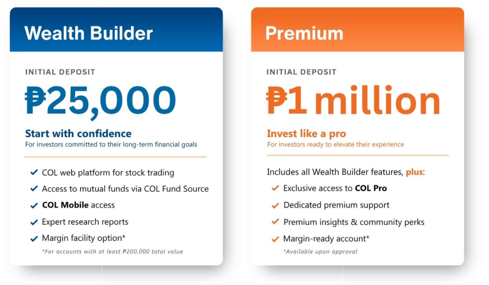Open the COL Mobile access text
Screen dimensions: 489x285
[x=78, y=205]
